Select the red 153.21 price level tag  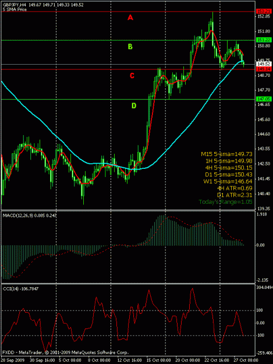pyautogui.click(x=264, y=12)
